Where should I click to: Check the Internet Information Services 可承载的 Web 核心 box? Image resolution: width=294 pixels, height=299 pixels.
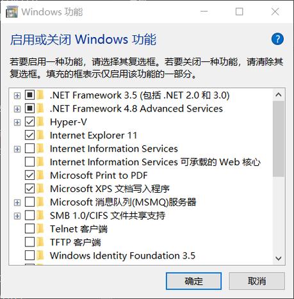point(29,162)
